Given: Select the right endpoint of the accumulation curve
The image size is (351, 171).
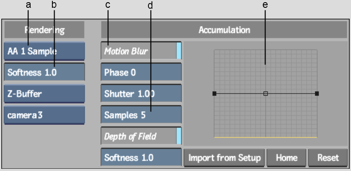Looking at the screenshot, I should (317, 94).
